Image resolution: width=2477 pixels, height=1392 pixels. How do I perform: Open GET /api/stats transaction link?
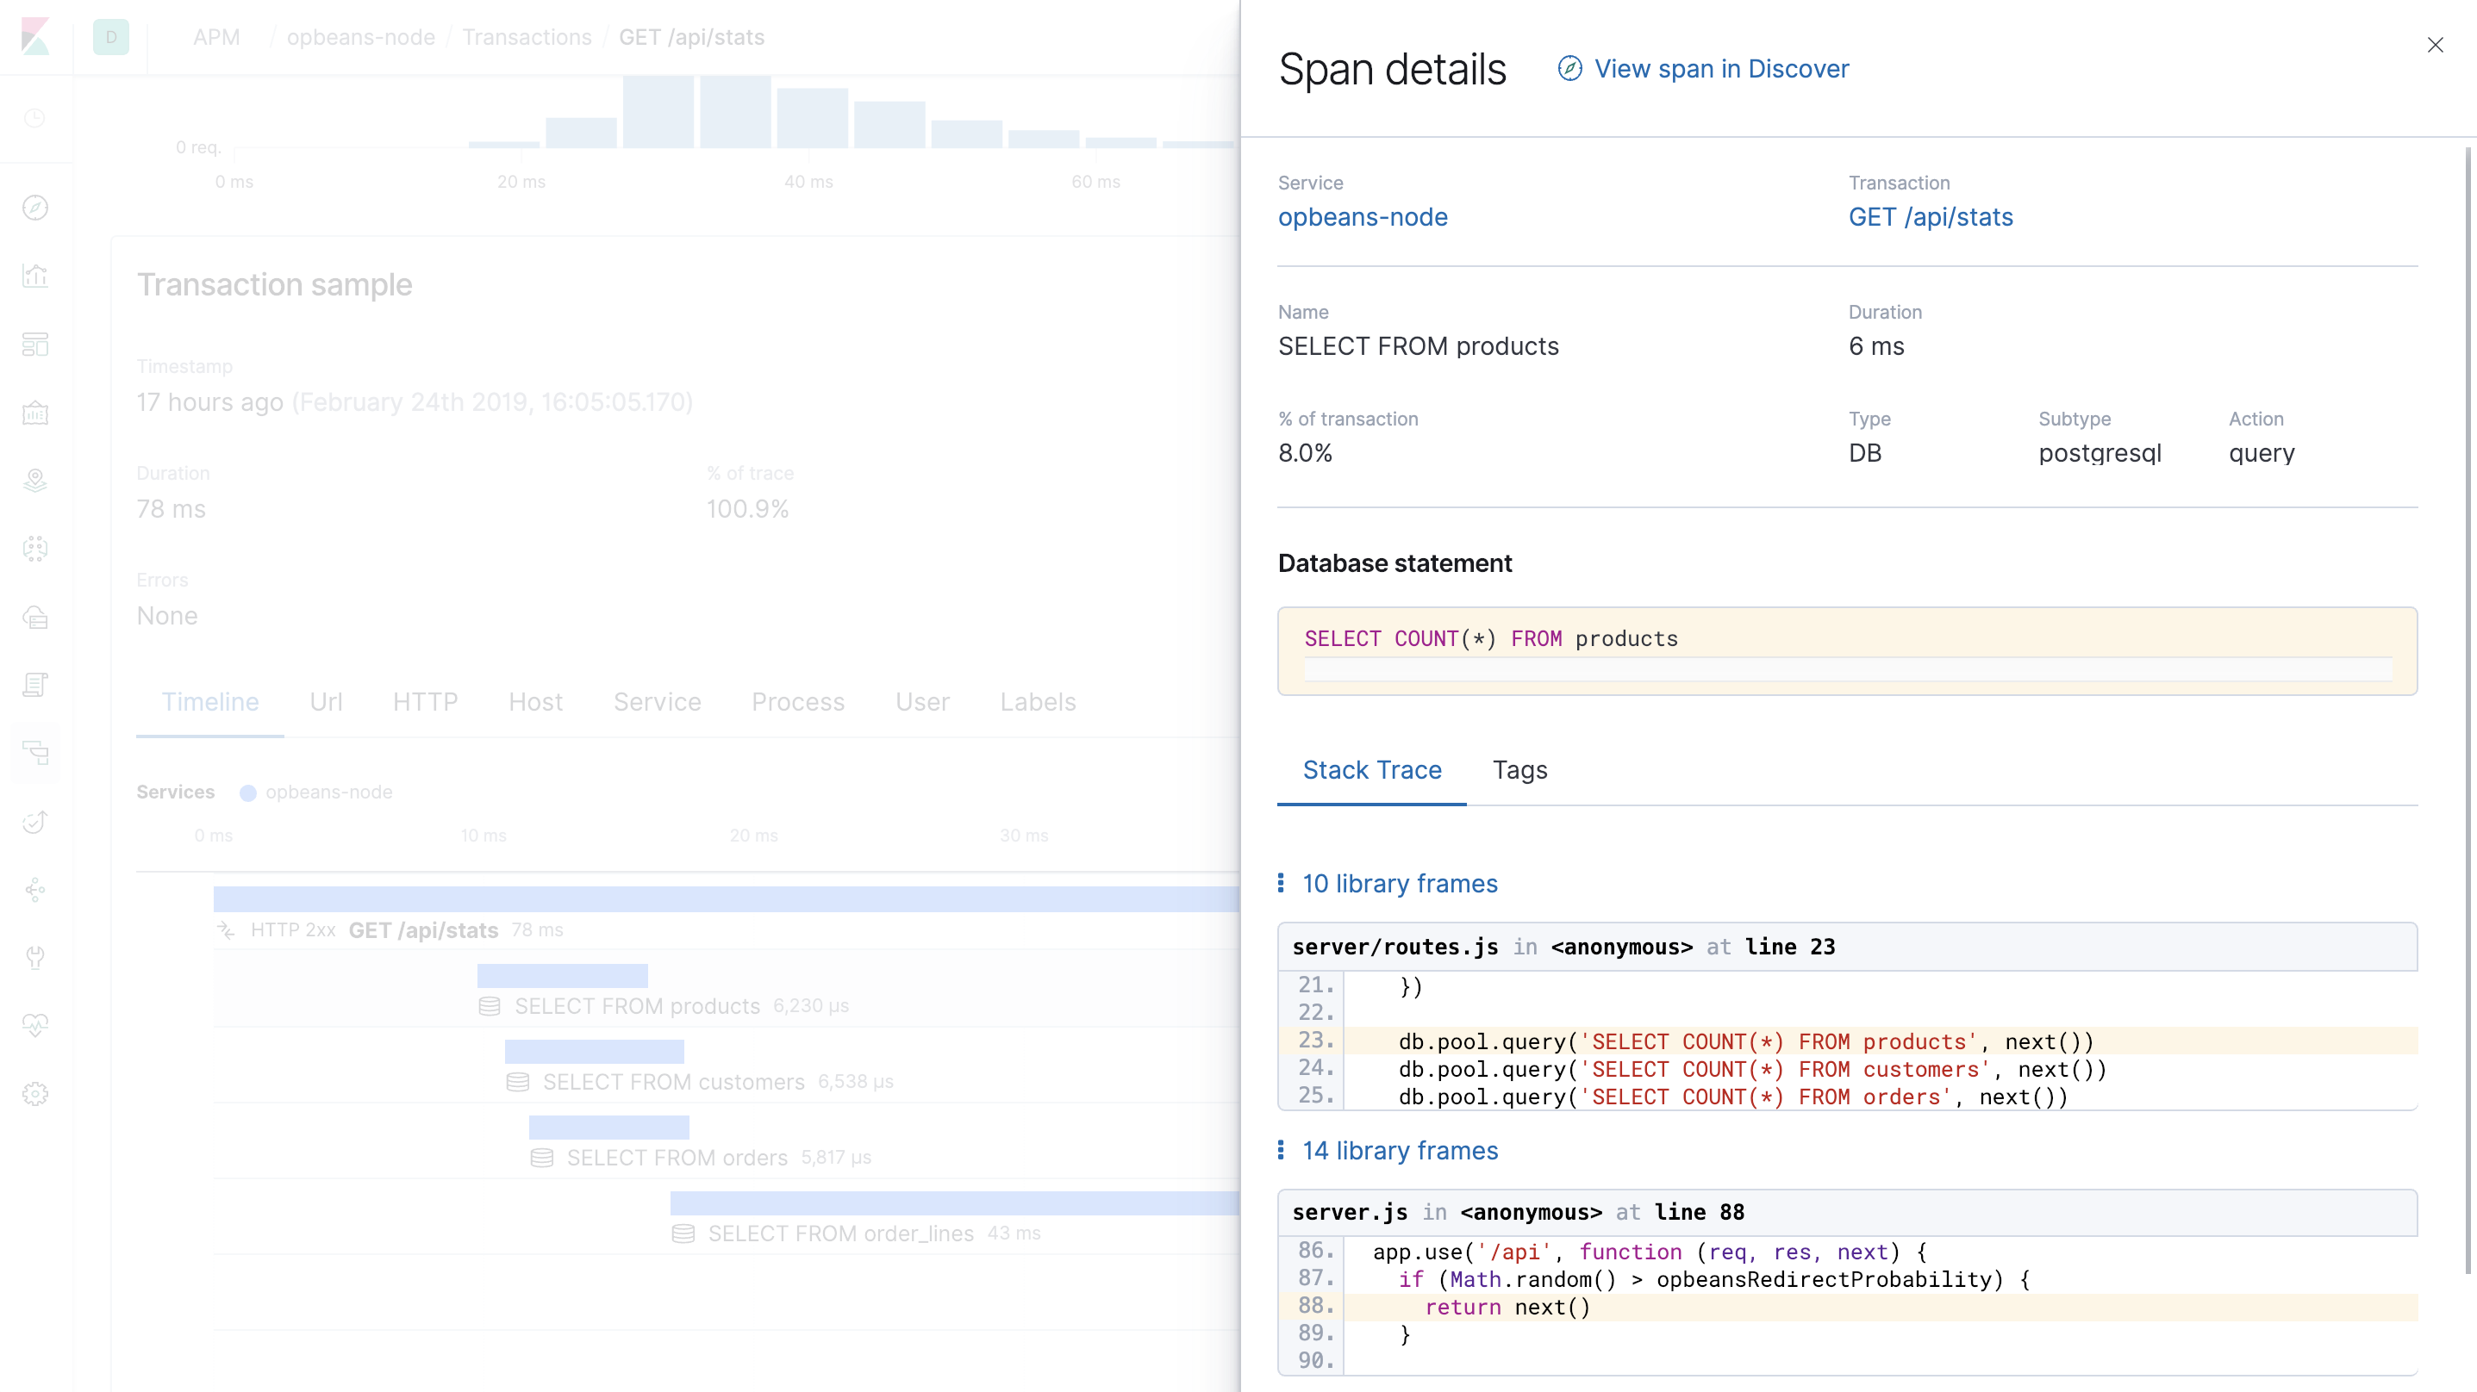[x=1930, y=217]
